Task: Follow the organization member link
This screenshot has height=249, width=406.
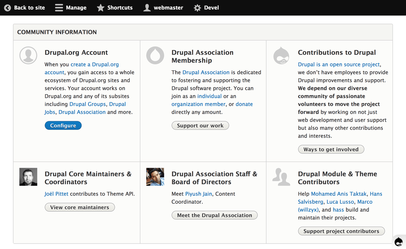Action: click(x=199, y=104)
